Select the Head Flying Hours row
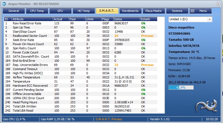The height and width of the screenshot is (123, 223). click(81, 102)
